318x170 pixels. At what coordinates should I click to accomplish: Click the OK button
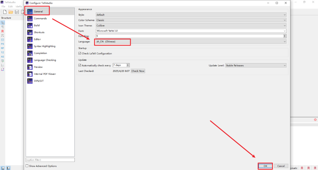click(265, 166)
